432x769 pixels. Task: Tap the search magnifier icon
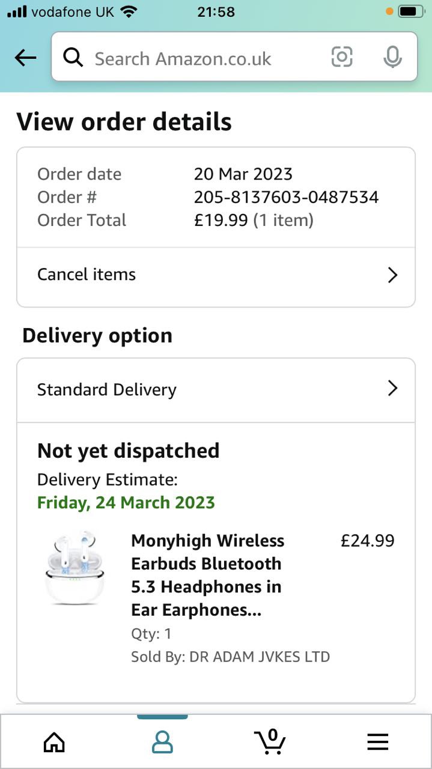click(73, 58)
